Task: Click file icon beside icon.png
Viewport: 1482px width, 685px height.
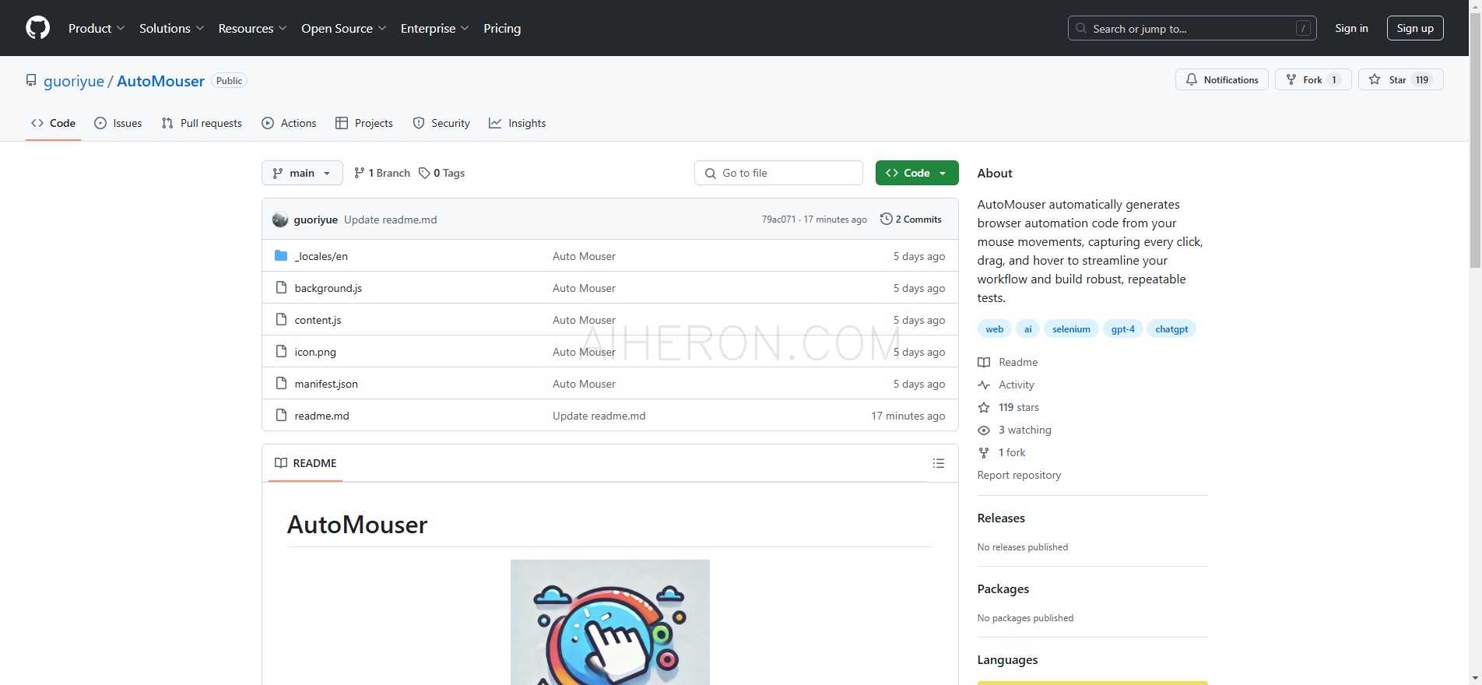Action: [x=281, y=352]
